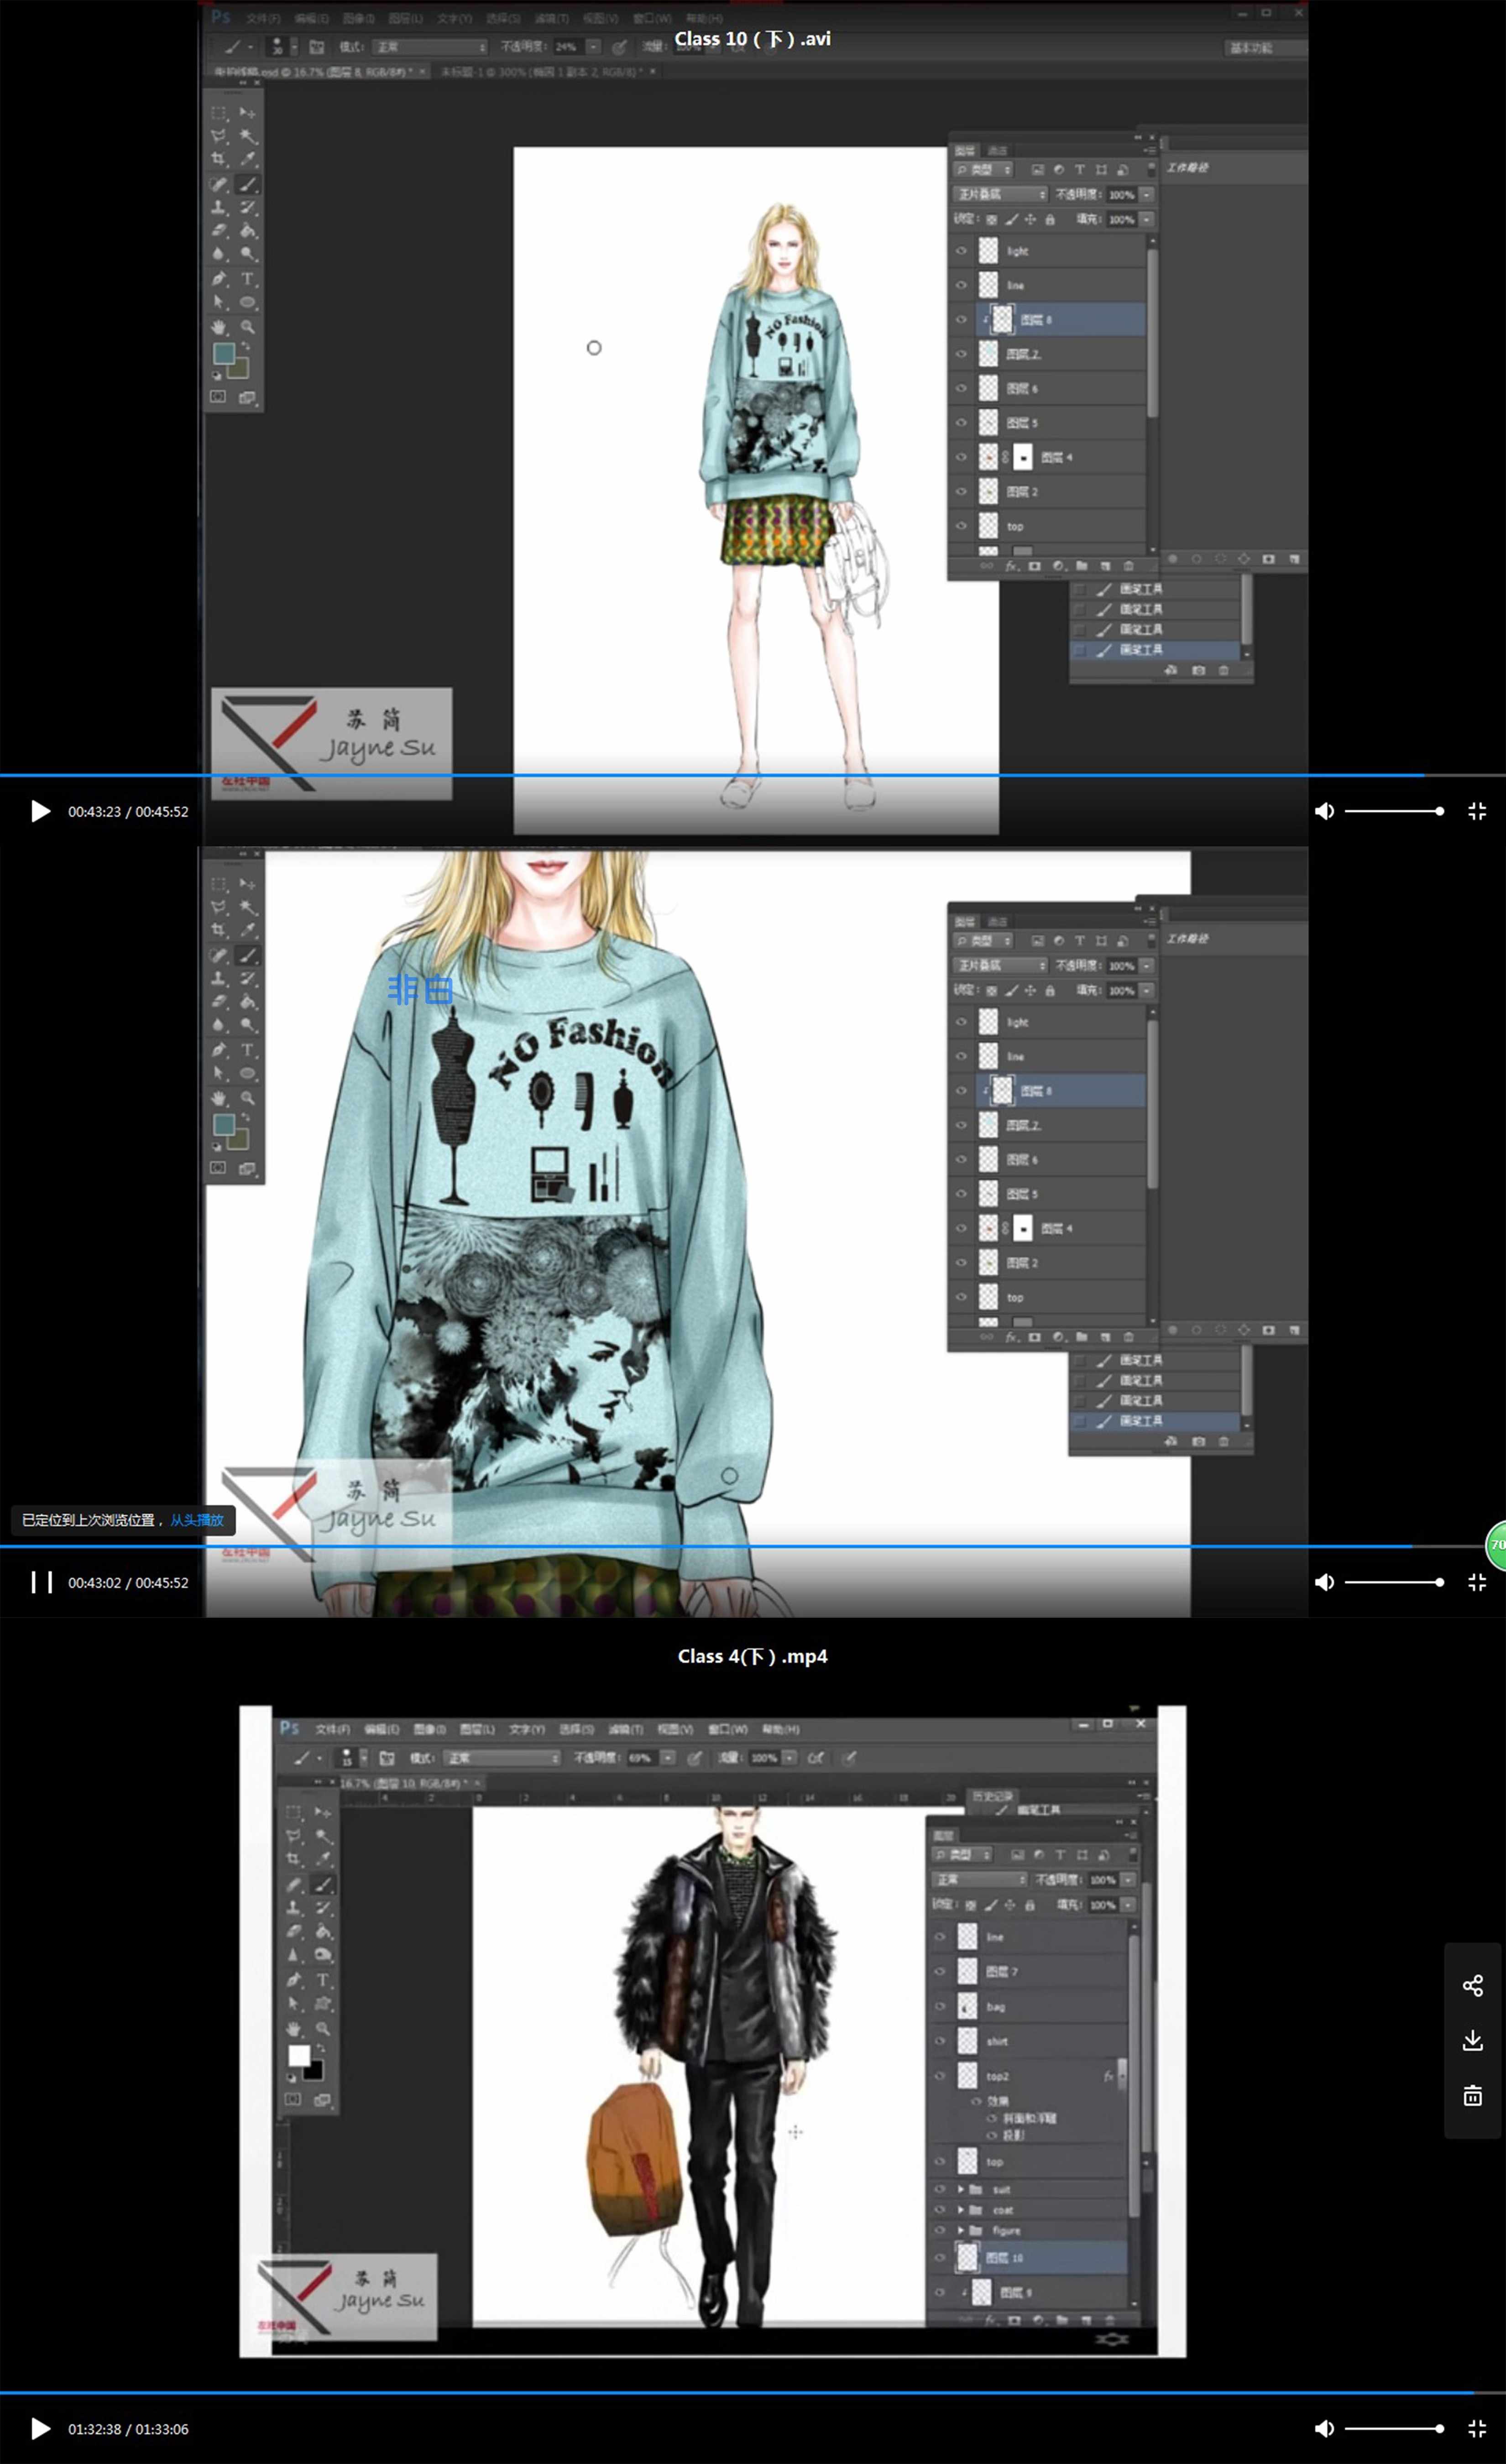Select the Rectangular Marquee tool in Class 4 video

(x=294, y=1812)
